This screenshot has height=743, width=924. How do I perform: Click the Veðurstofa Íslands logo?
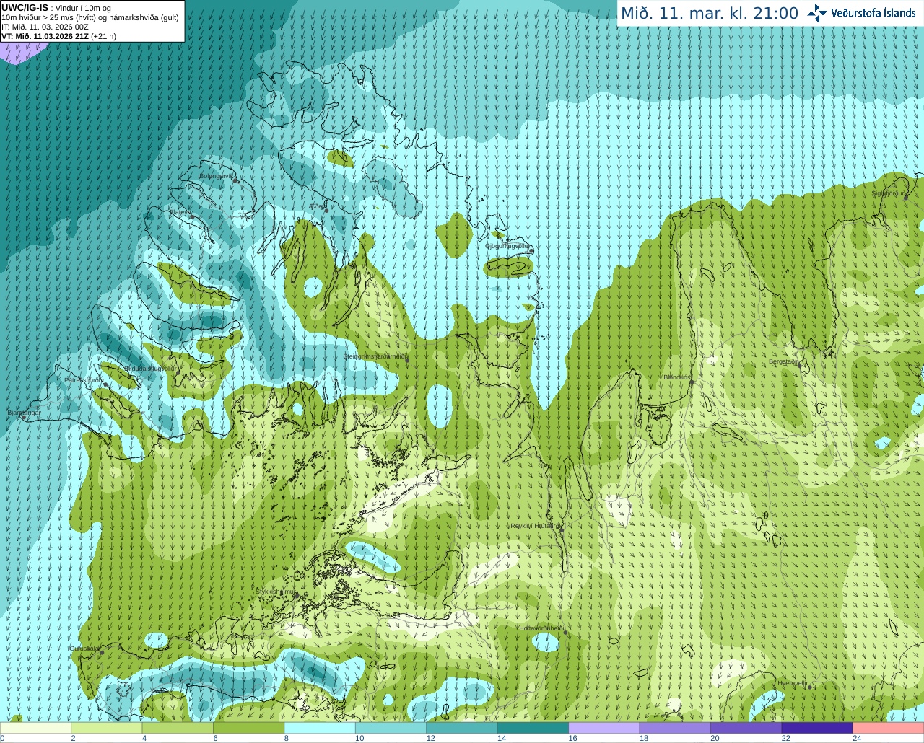(861, 13)
